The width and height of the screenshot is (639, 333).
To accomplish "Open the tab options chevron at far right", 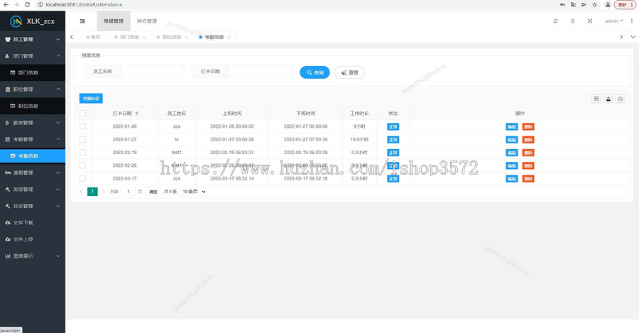I will 633,37.
